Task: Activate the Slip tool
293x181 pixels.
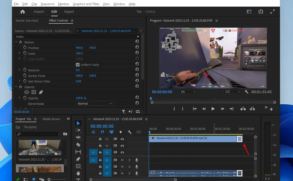Action: 78,152
